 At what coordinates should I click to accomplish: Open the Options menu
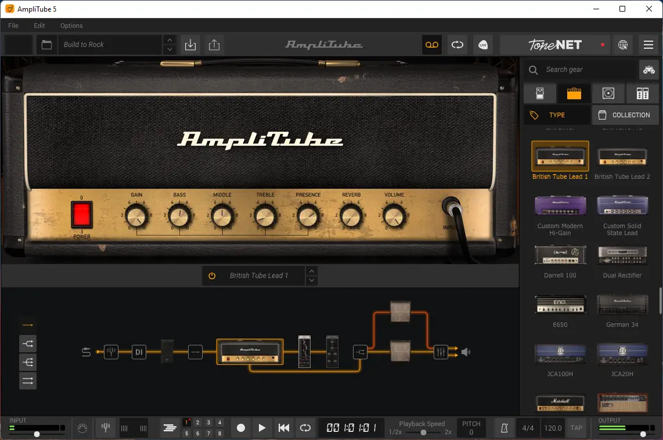pos(71,26)
